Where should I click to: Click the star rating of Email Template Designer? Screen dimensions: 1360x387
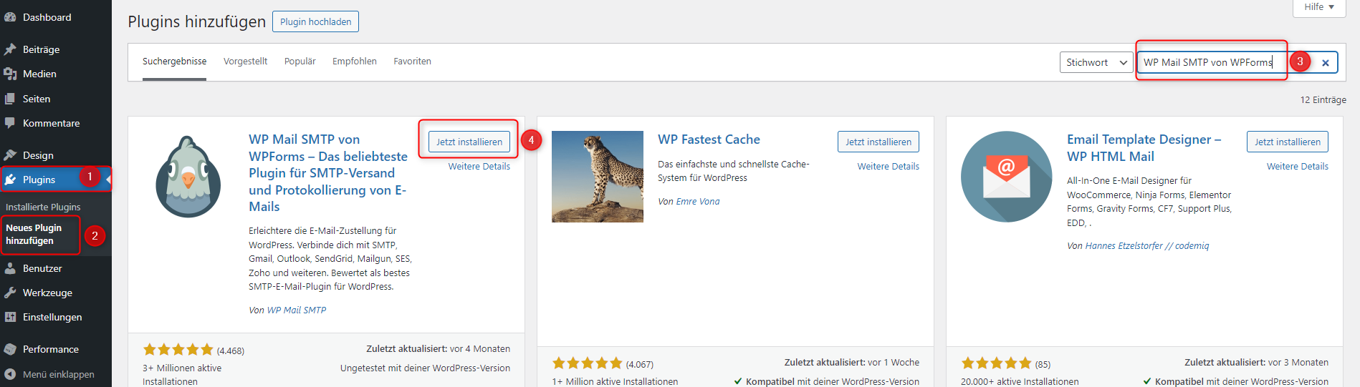(997, 363)
